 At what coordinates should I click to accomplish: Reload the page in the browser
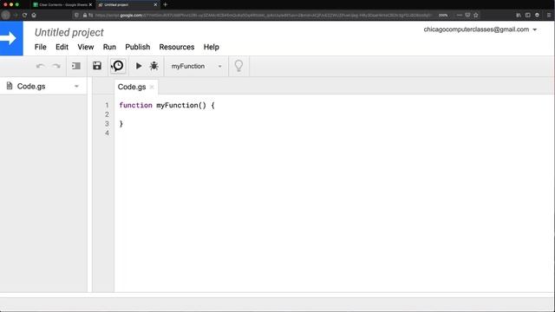pos(24,16)
